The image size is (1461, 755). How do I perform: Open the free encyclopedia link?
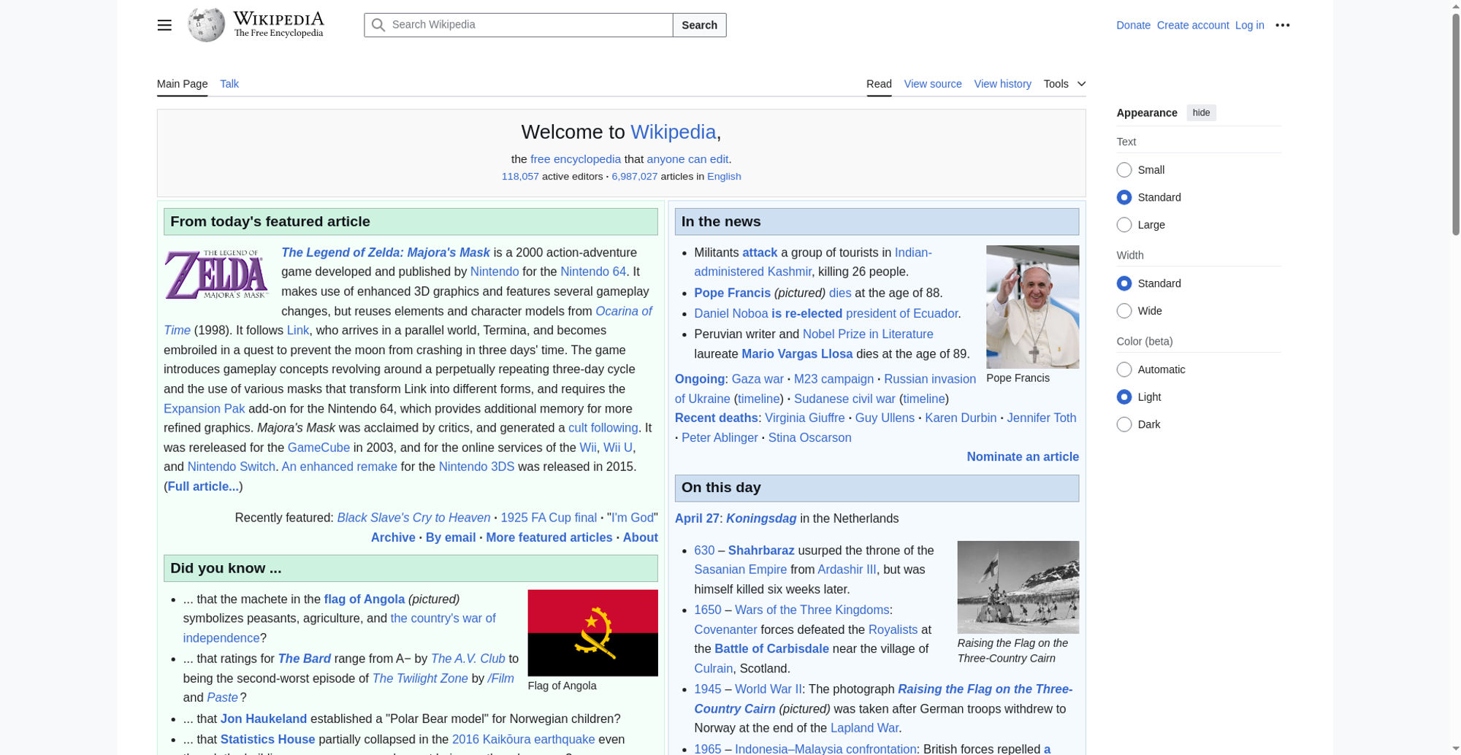click(x=575, y=159)
